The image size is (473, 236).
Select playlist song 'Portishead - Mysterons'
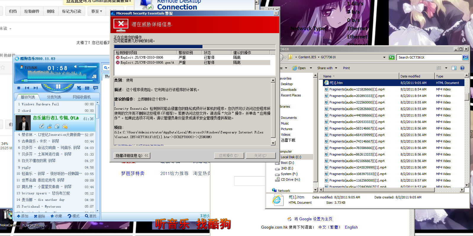point(55,206)
